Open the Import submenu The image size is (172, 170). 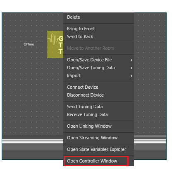(98, 75)
